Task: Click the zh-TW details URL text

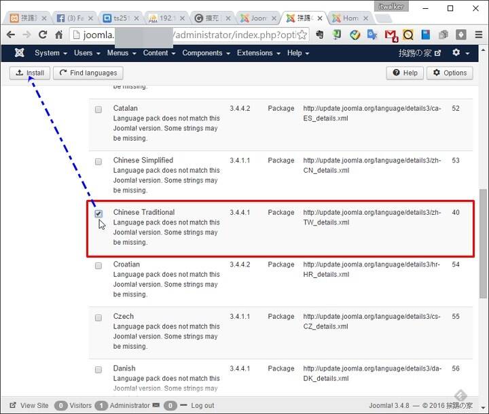Action: [x=372, y=218]
